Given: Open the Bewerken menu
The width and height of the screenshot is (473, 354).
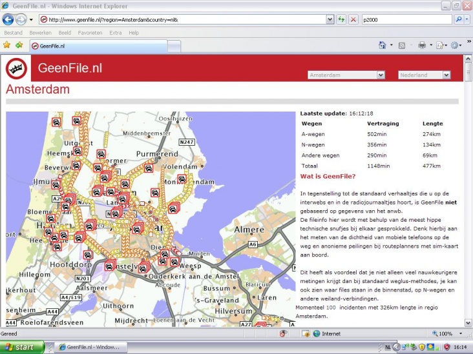Looking at the screenshot, I should [x=41, y=32].
